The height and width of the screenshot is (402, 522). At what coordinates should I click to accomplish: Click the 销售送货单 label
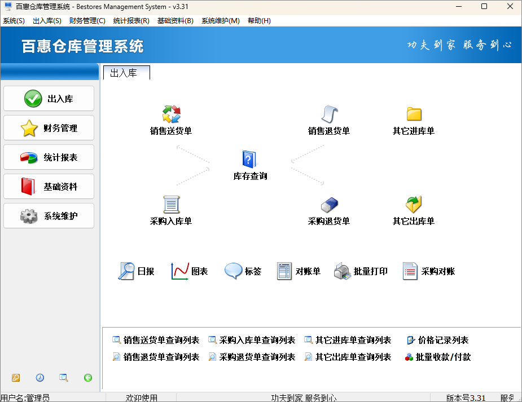coord(171,131)
